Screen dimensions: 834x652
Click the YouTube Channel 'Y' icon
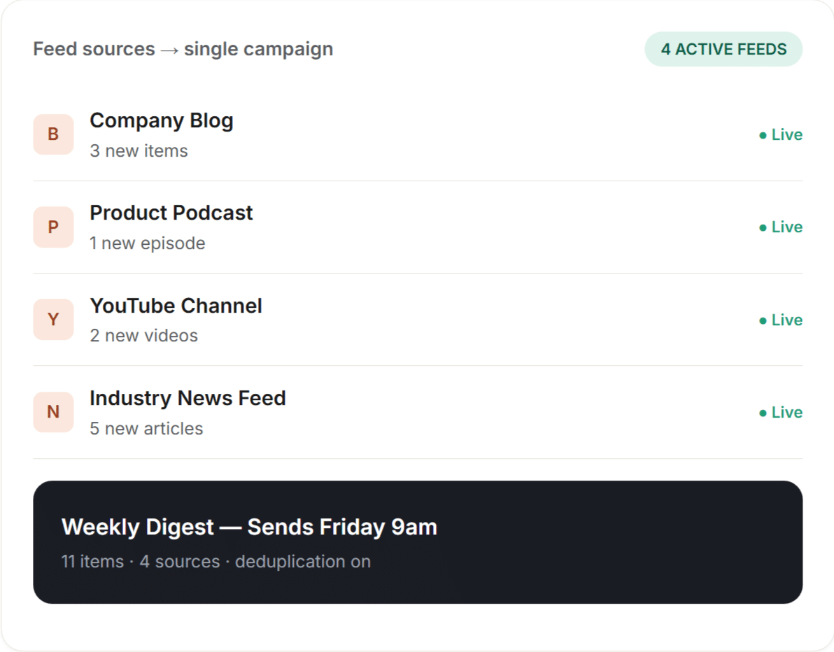53,320
